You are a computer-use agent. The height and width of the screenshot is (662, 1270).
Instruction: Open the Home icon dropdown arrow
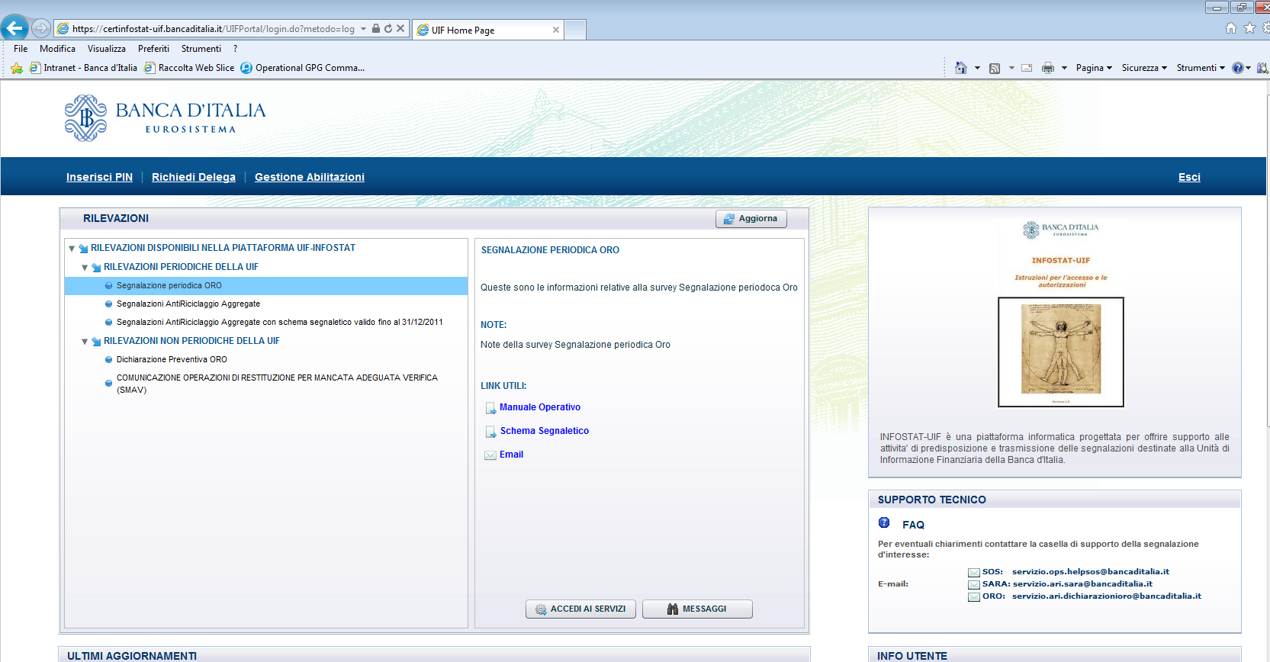[978, 68]
